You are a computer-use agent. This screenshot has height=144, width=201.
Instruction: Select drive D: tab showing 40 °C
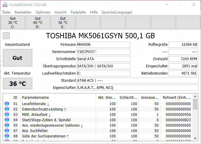point(38,22)
